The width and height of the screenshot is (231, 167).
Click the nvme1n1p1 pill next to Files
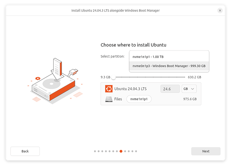[x=139, y=99]
